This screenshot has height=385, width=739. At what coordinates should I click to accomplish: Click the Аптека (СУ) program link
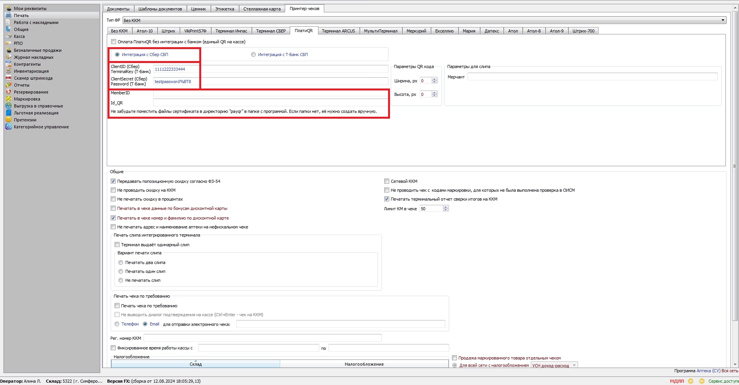(708, 371)
